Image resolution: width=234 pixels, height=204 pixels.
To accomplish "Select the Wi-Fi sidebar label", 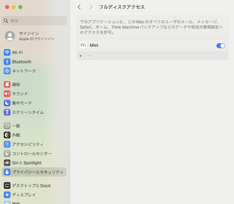I will (x=18, y=53).
